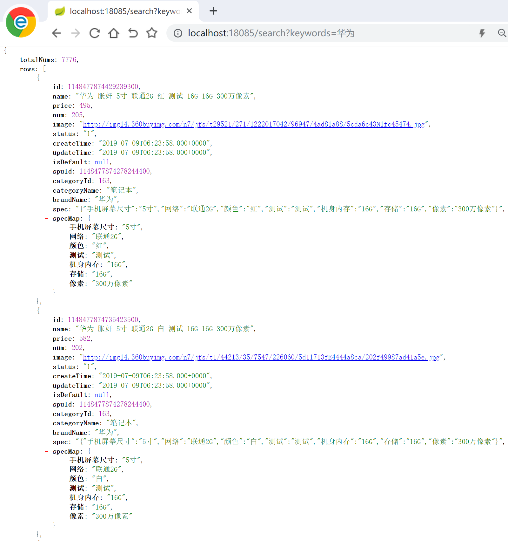The width and height of the screenshot is (508, 541).
Task: Click the totalNums value 7776
Action: 69,60
